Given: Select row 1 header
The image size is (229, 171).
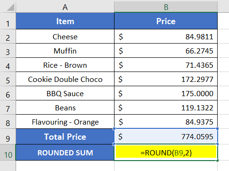Looking at the screenshot, I should [x=8, y=21].
